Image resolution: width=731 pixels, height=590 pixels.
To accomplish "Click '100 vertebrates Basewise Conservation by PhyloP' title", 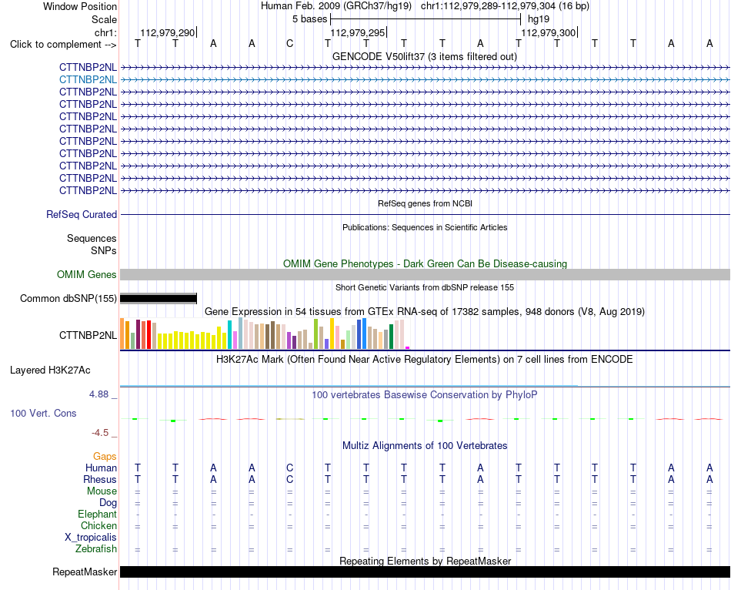I will pyautogui.click(x=425, y=395).
